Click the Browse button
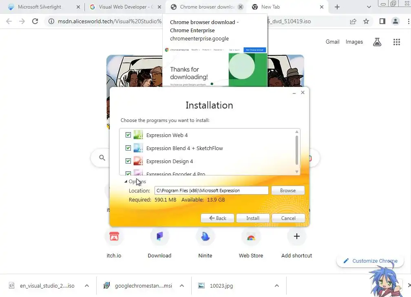Screen dimensions: 411x297 288,191
